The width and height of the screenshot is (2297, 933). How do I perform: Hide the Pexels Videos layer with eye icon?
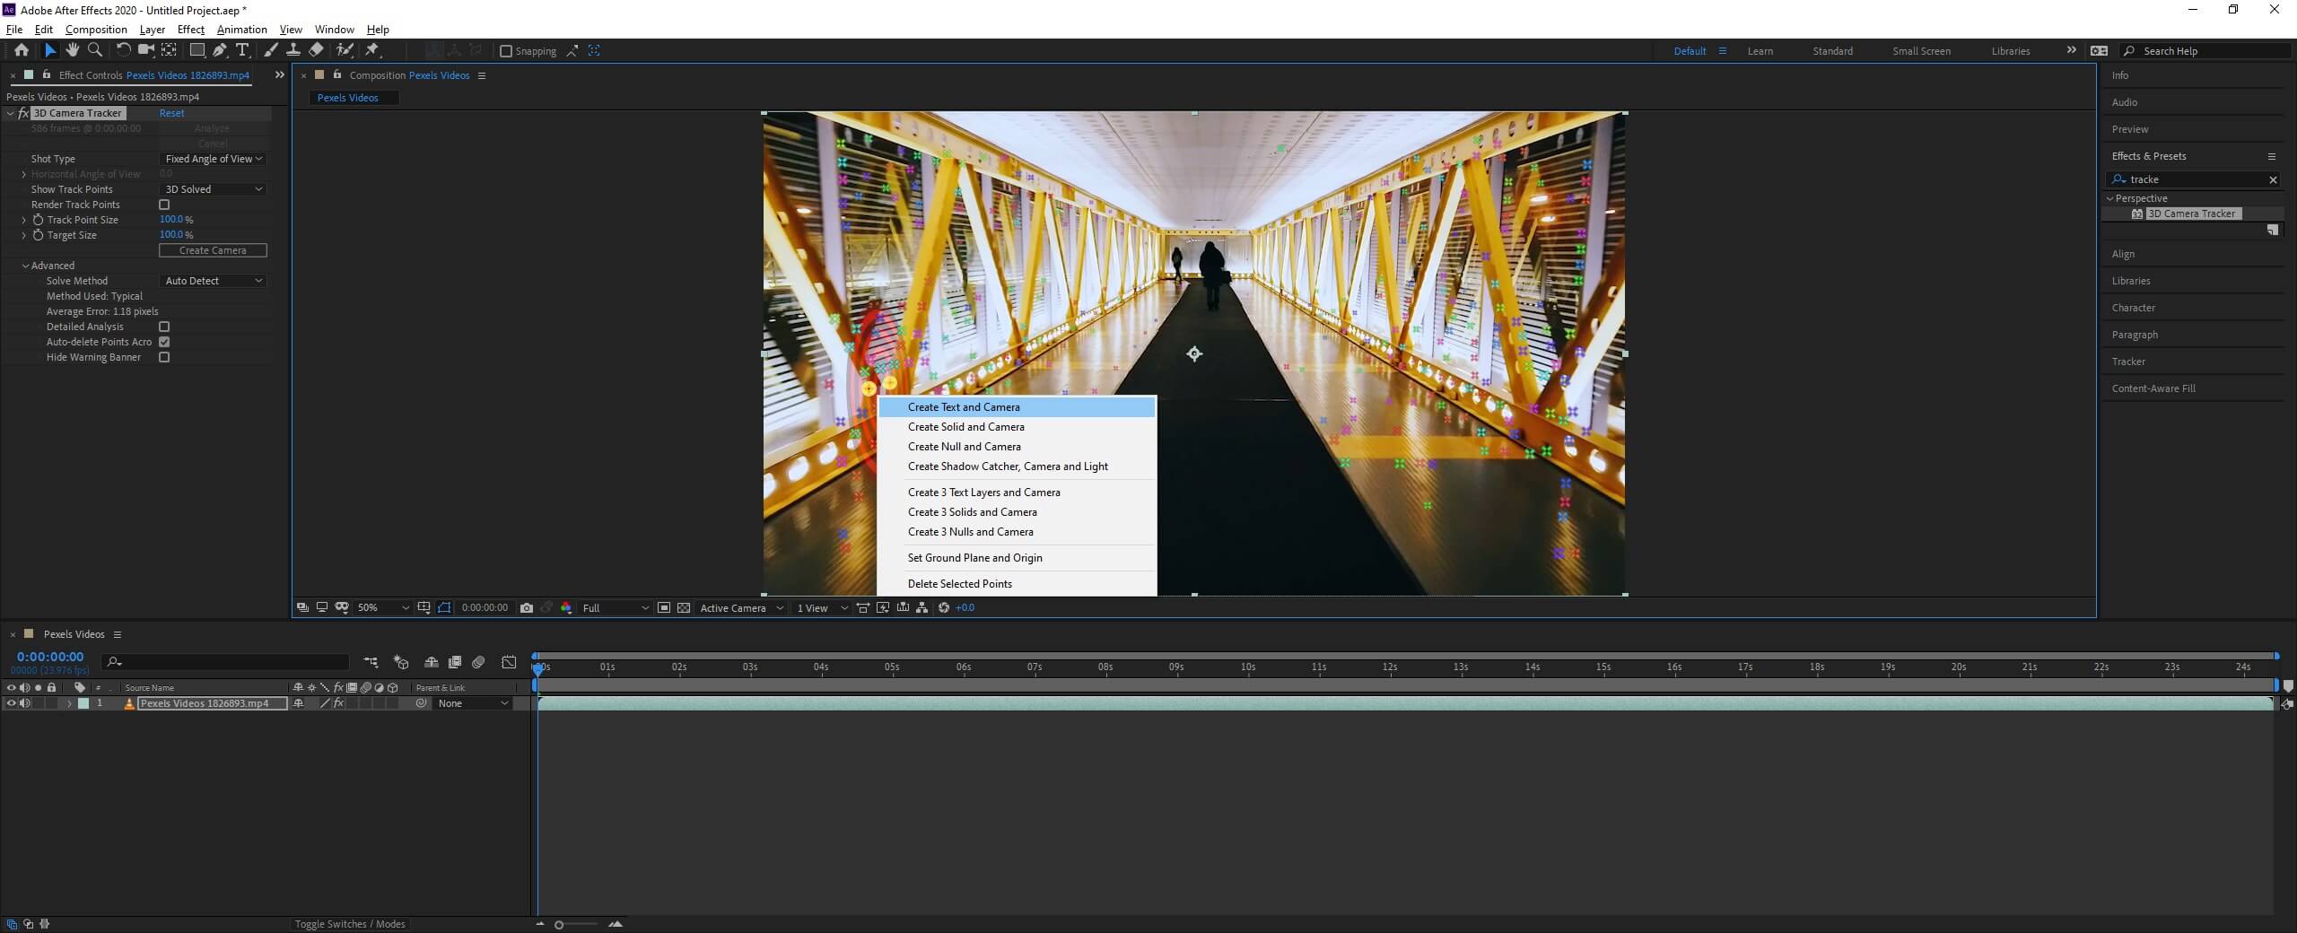pyautogui.click(x=11, y=703)
